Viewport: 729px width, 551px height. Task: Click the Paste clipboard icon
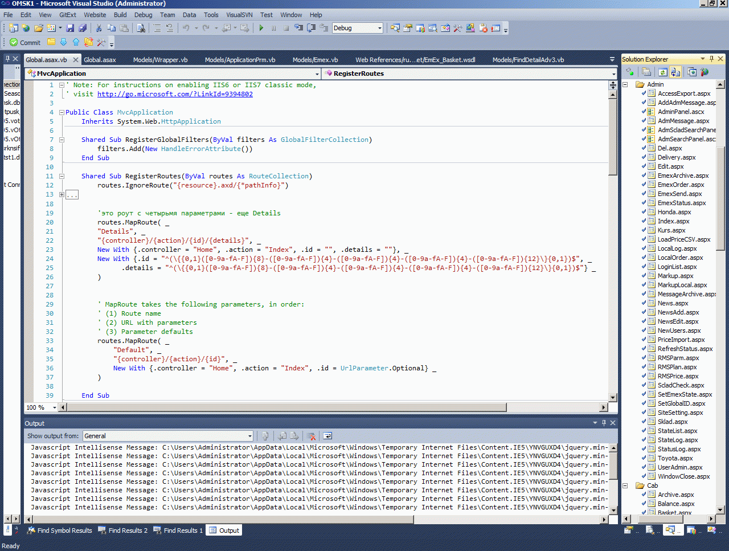tap(124, 28)
